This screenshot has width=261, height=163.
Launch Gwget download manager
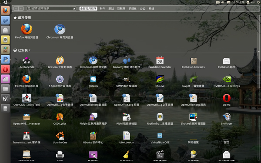tap(193, 82)
